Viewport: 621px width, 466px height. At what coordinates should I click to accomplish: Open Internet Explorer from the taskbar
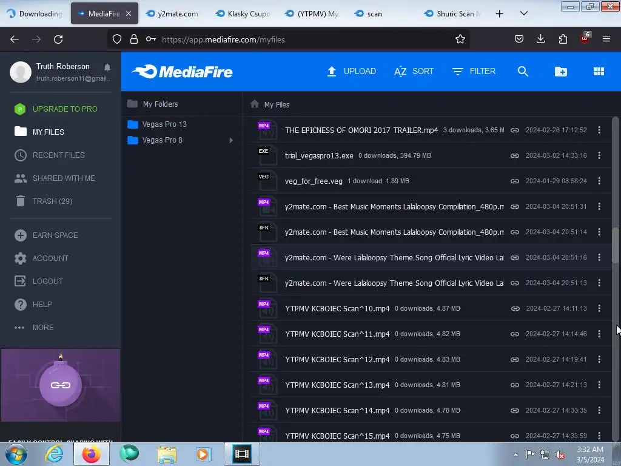[53, 454]
